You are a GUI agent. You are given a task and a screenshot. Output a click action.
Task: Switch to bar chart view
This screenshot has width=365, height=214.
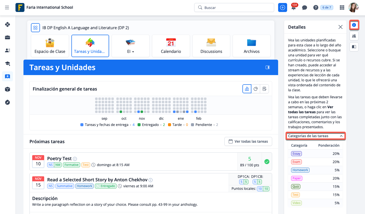[x=247, y=89]
